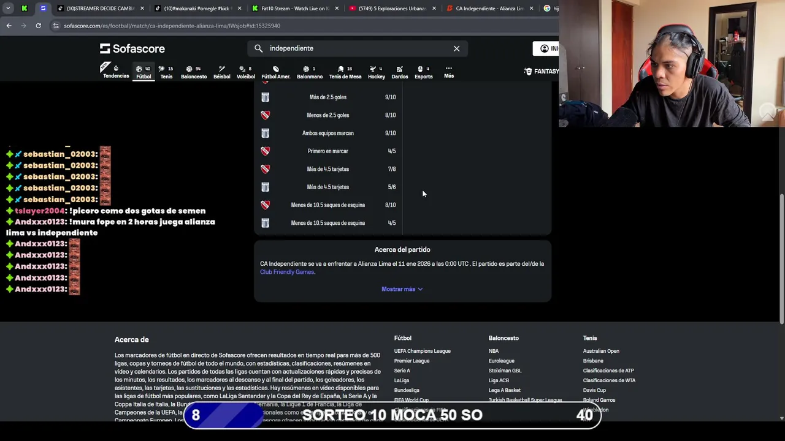785x441 pixels.
Task: Click the page vertical scrollbar thumb
Action: click(x=781, y=258)
